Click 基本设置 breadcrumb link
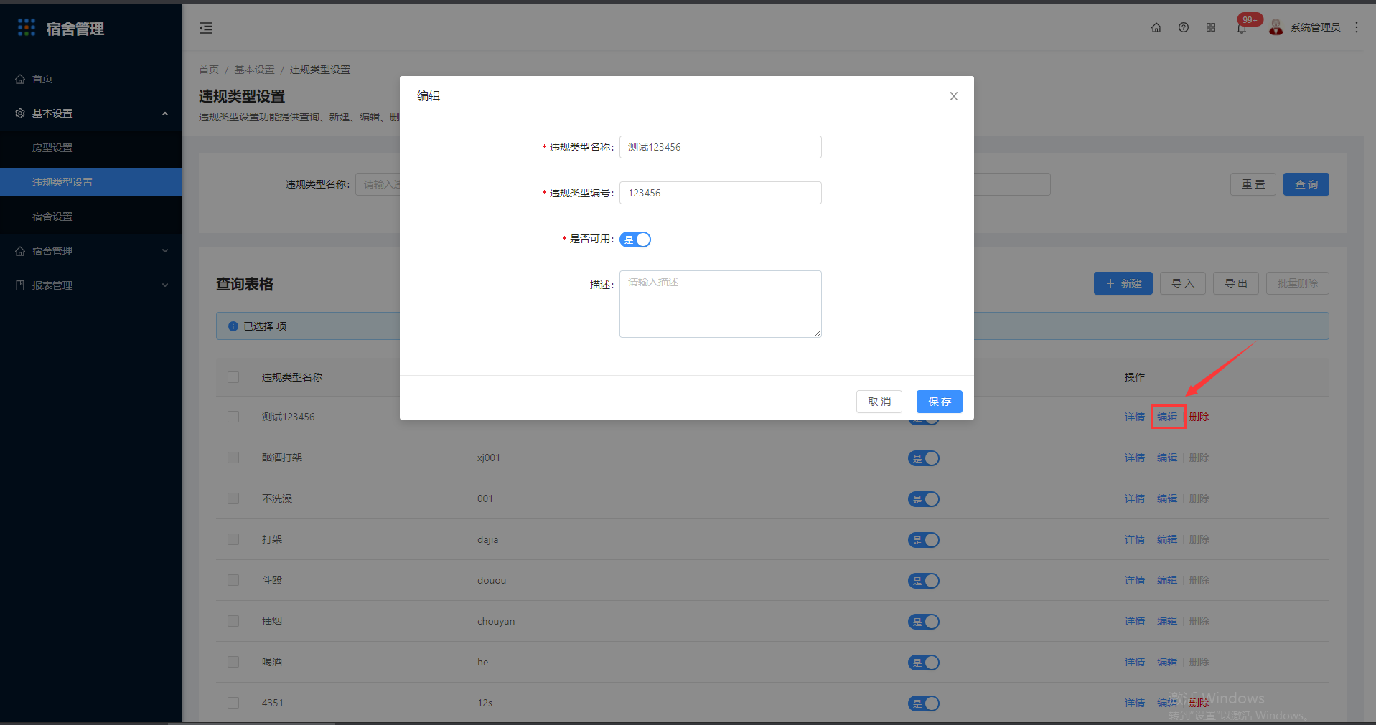 point(254,70)
